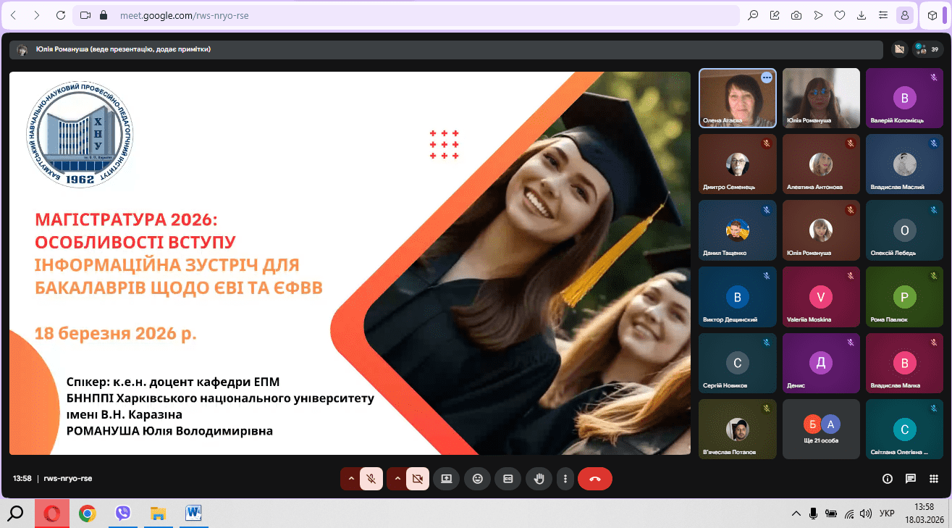Open the three-dot more options menu
Screen dimensions: 952x528
[x=565, y=479]
